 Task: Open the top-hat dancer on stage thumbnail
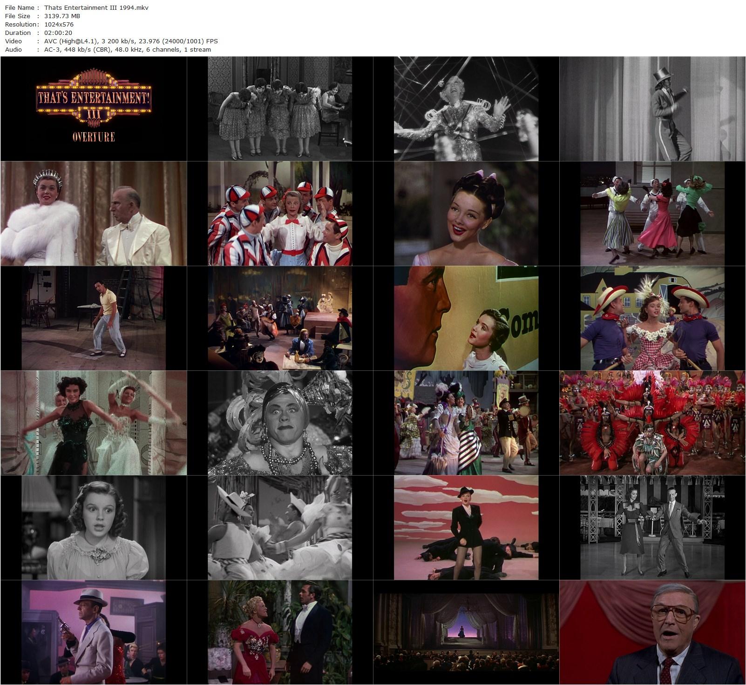[652, 107]
